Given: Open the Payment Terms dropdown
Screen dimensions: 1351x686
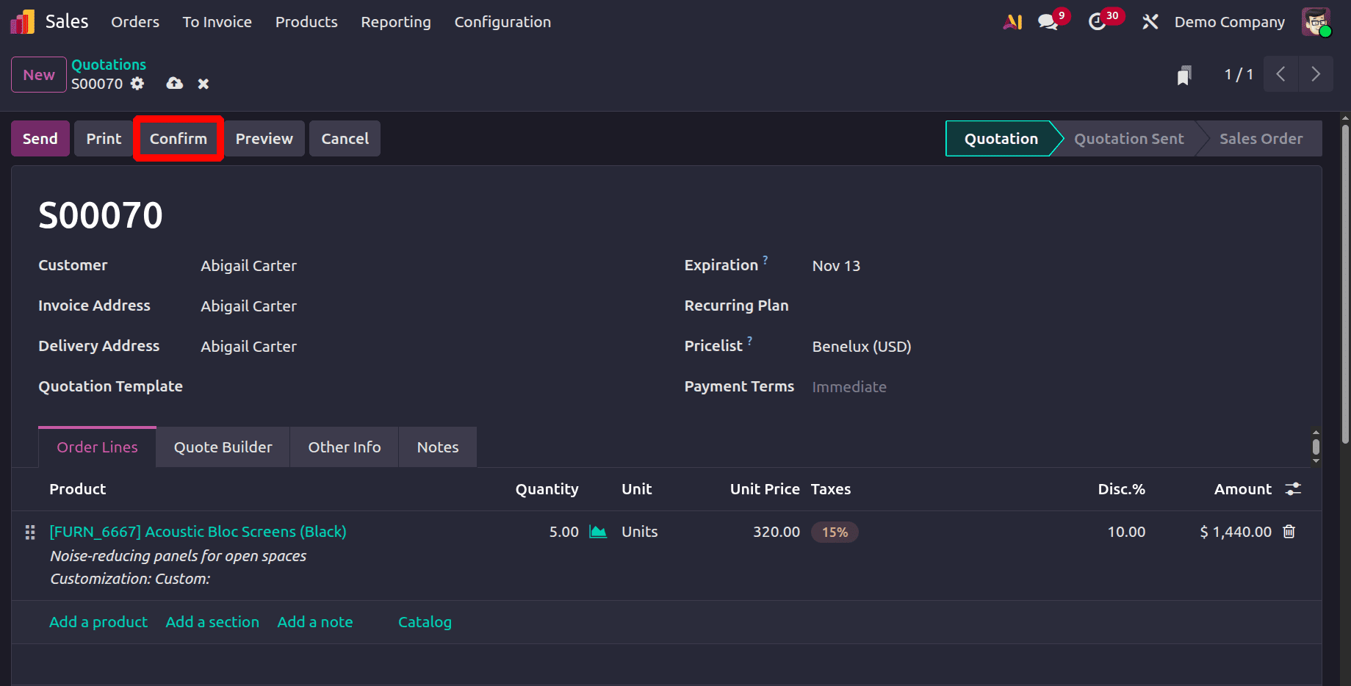Looking at the screenshot, I should click(1053, 387).
